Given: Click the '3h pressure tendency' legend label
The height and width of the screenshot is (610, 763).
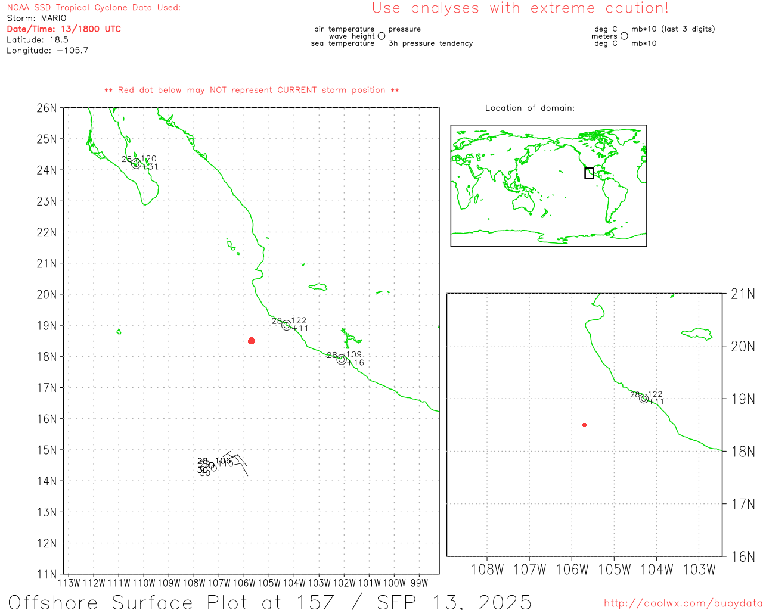Looking at the screenshot, I should coord(430,43).
